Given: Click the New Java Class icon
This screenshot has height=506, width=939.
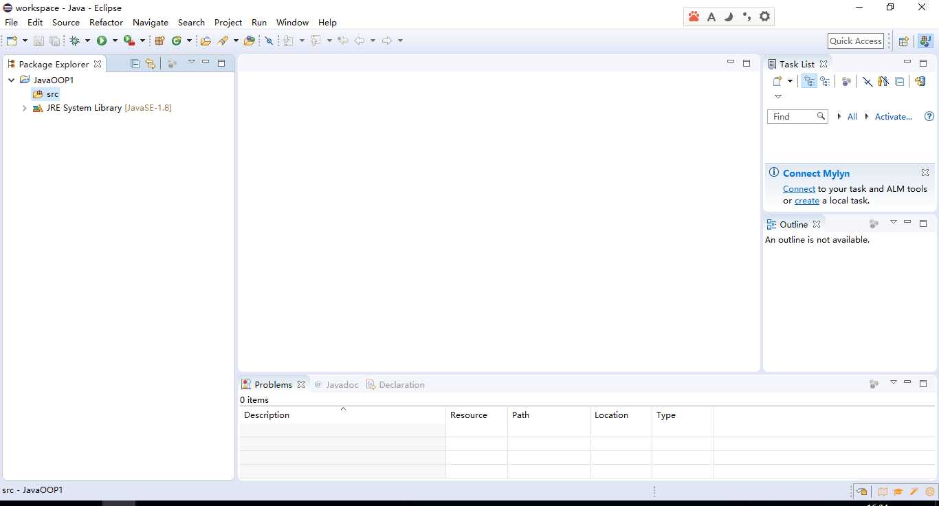Looking at the screenshot, I should (177, 41).
